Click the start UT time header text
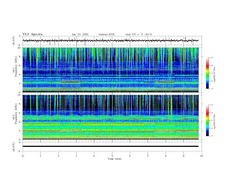227x175 pixels. click(x=138, y=34)
